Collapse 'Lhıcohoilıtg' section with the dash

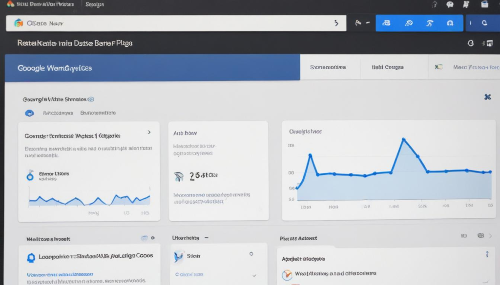click(x=207, y=238)
